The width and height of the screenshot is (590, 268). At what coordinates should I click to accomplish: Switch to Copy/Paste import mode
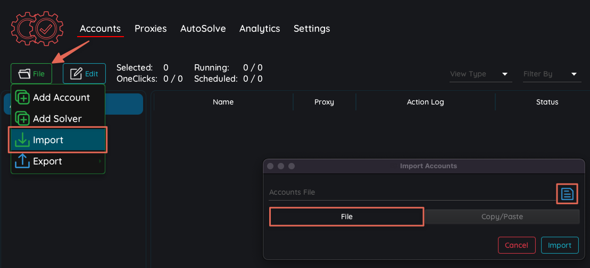pos(502,217)
